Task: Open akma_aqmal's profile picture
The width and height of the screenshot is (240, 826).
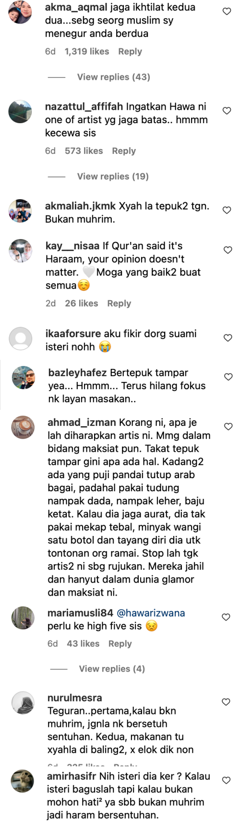Action: coord(21,13)
